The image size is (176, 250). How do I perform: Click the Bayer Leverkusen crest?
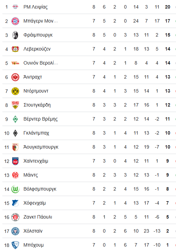[15, 49]
